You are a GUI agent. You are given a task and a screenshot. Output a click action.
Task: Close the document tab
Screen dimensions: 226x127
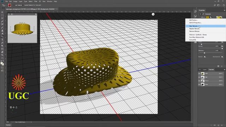[x=57, y=9]
